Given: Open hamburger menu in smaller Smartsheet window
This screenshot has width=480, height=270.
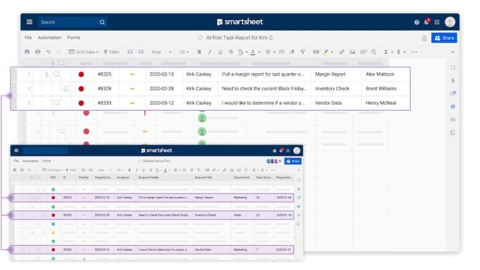Looking at the screenshot, I should [x=16, y=151].
